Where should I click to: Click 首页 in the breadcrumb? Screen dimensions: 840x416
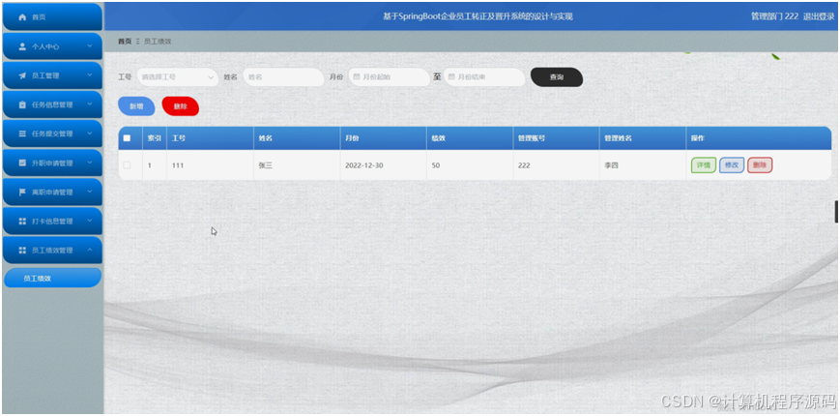pyautogui.click(x=125, y=42)
